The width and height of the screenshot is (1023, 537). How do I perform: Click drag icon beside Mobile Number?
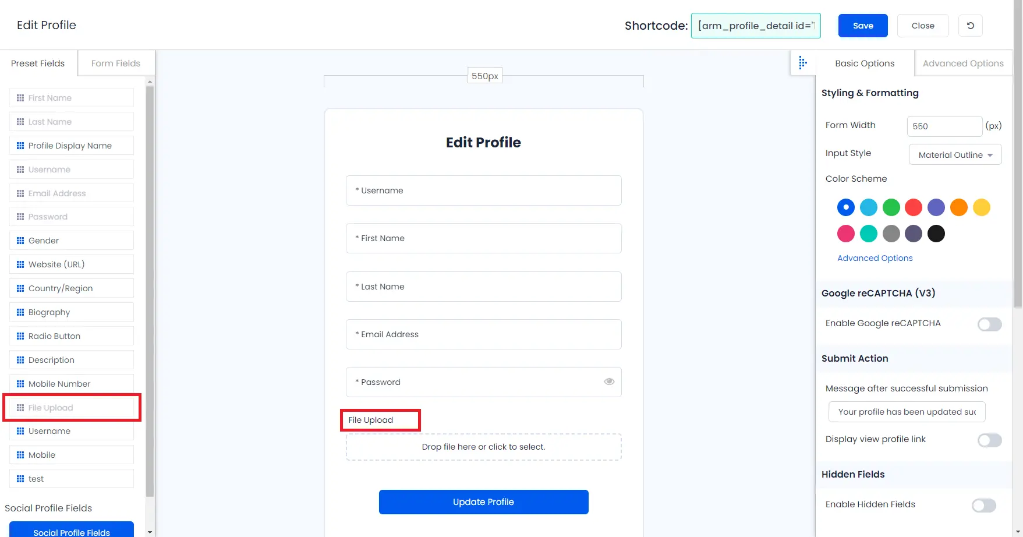click(20, 384)
